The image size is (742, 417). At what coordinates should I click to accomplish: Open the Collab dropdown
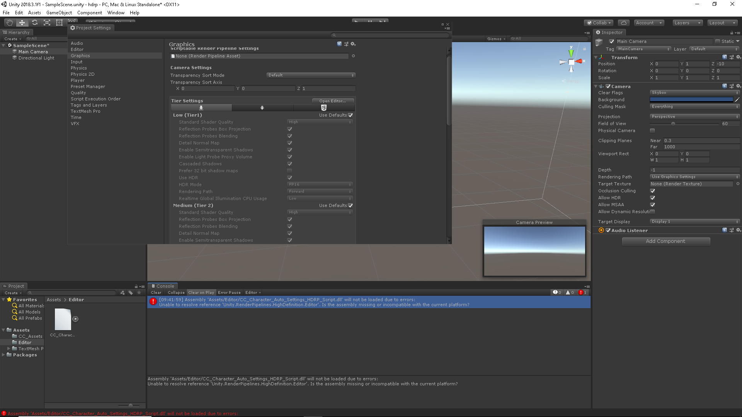click(599, 23)
